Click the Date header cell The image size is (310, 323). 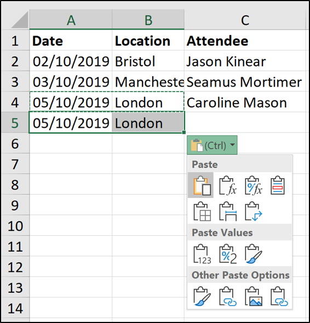(71, 41)
